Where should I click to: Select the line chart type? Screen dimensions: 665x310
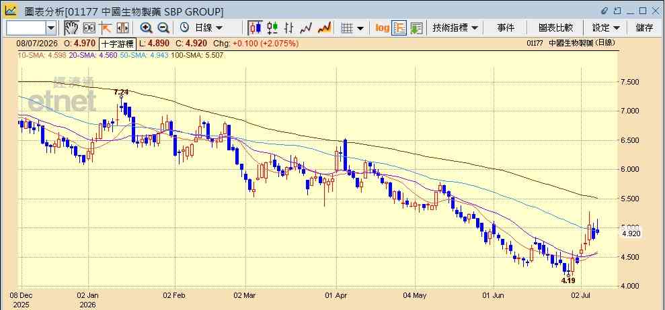[306, 28]
